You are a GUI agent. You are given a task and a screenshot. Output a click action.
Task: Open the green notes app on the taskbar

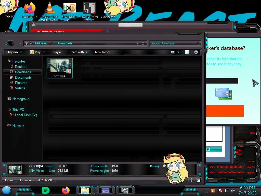[46, 190]
